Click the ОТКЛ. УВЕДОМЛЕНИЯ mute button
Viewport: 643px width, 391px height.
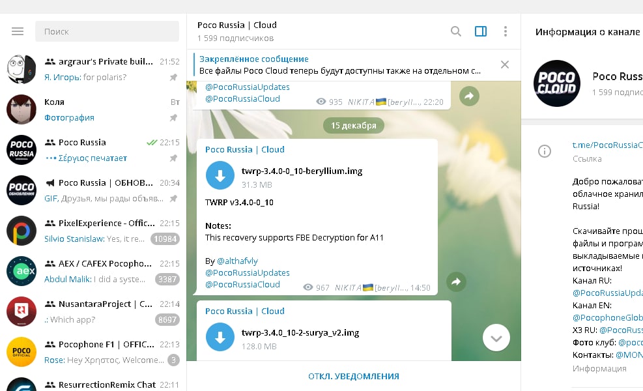pos(354,376)
